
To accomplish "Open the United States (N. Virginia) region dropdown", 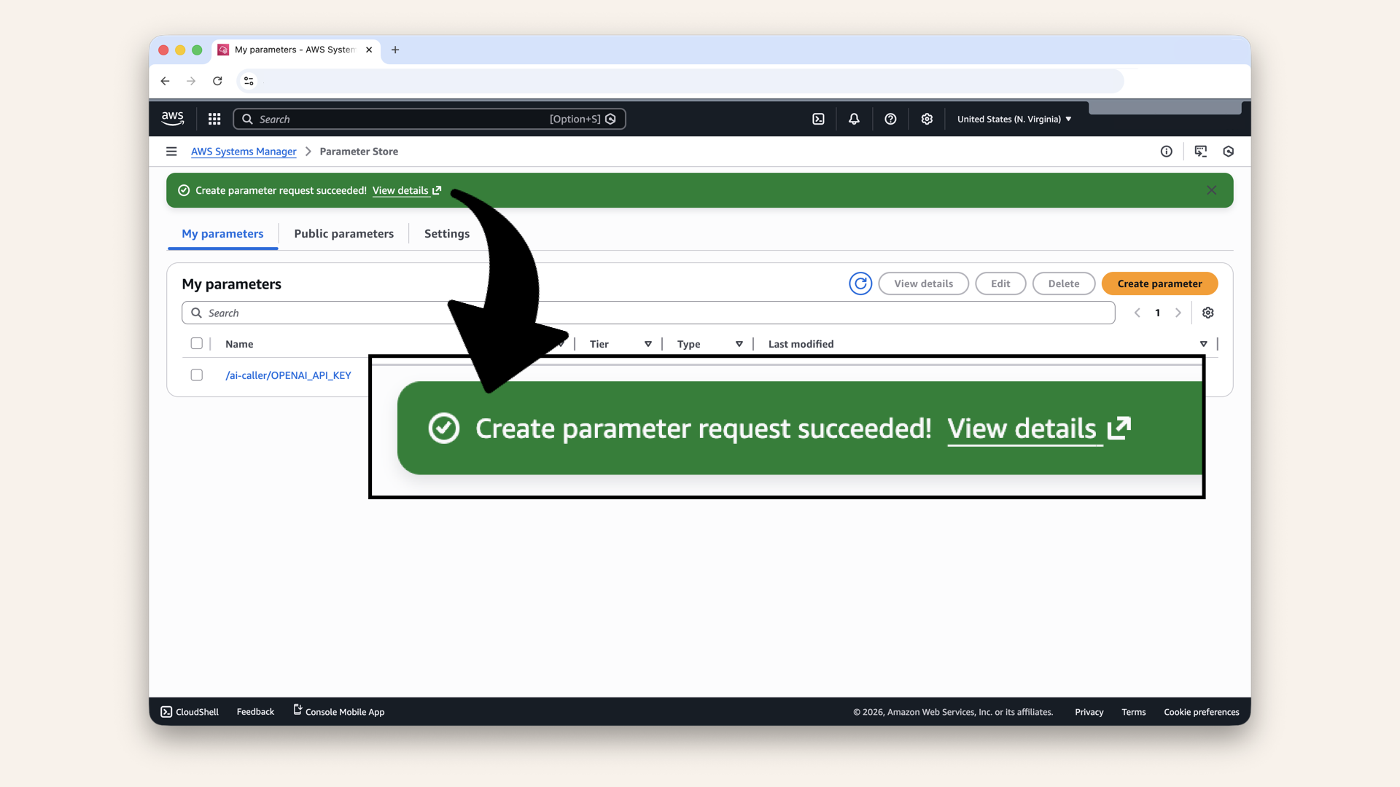I will [x=1013, y=119].
